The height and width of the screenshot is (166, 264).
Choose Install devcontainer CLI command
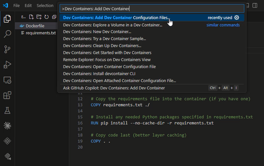tap(152, 74)
